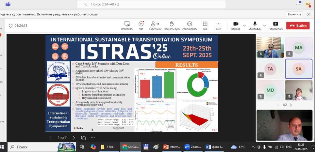
Task: Go to next page of participant videos
Action: coord(291,105)
